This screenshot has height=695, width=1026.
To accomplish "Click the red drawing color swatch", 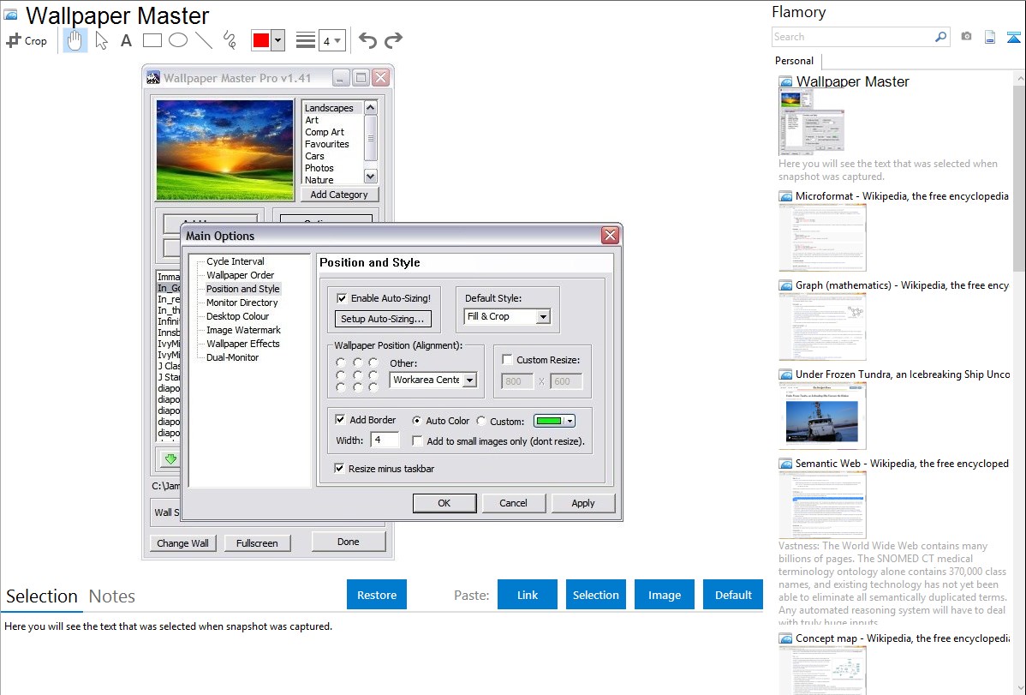I will [261, 40].
